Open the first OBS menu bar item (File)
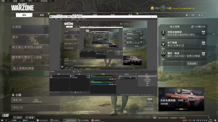The height and width of the screenshot is (122, 218). pyautogui.click(x=52, y=19)
